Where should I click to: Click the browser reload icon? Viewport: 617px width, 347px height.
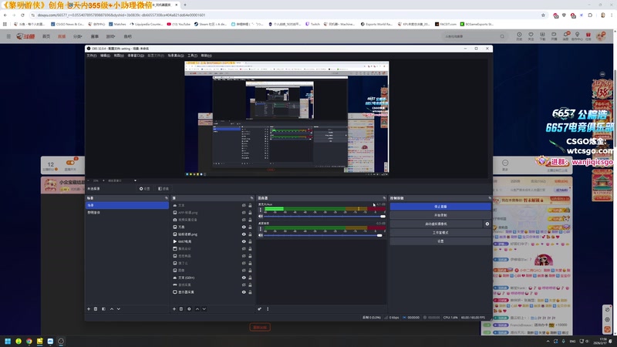(22, 15)
